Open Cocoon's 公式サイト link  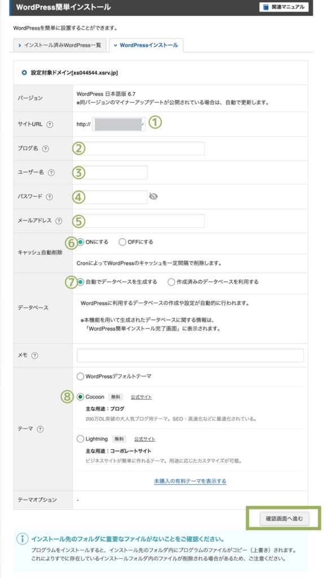pos(140,396)
